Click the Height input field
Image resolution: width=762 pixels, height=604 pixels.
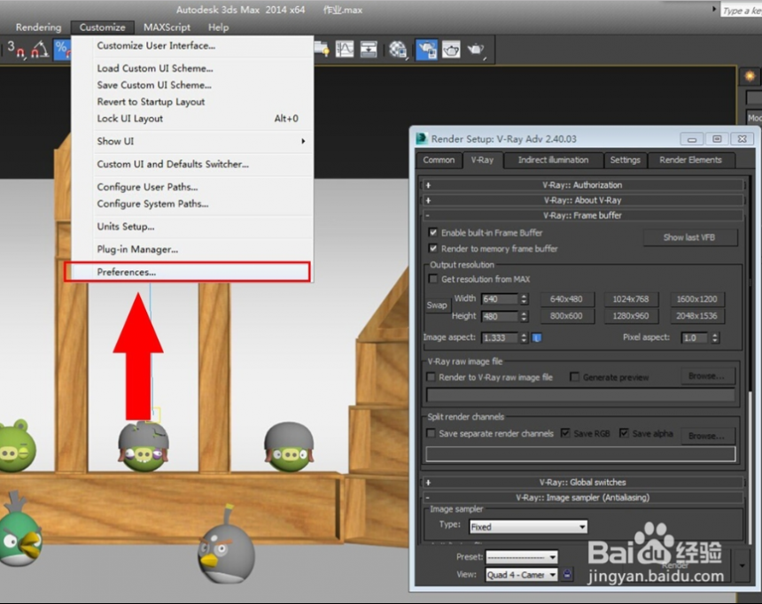[x=500, y=316]
